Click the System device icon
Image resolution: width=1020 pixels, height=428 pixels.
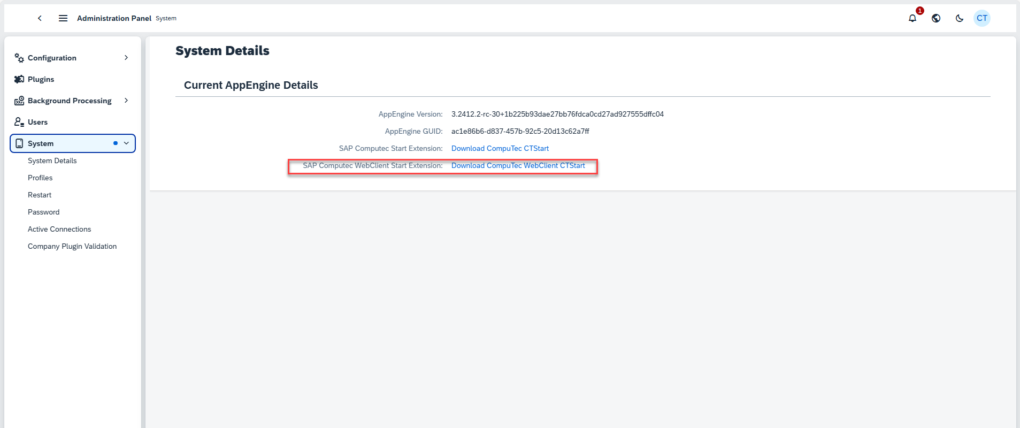(19, 143)
